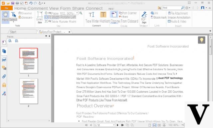Open search settings gear dropdown
213x128 pixels.
click(188, 8)
